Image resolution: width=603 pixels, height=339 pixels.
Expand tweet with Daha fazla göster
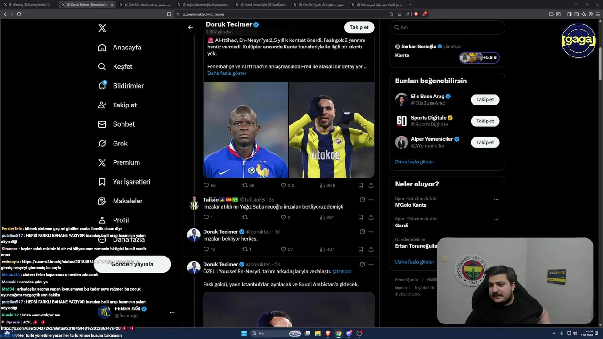[x=227, y=73]
